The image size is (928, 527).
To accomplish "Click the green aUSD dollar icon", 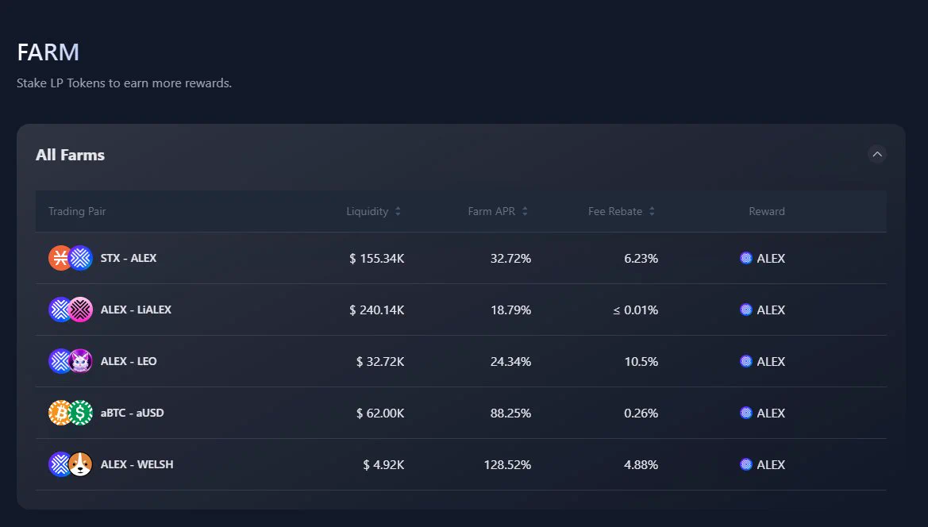I will click(81, 412).
